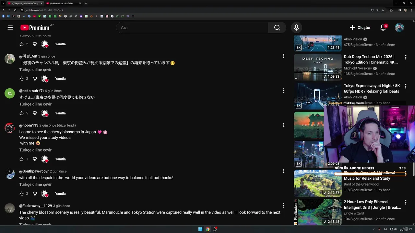Start voice search with microphone icon
Screen dimensions: 415x233
(296, 28)
